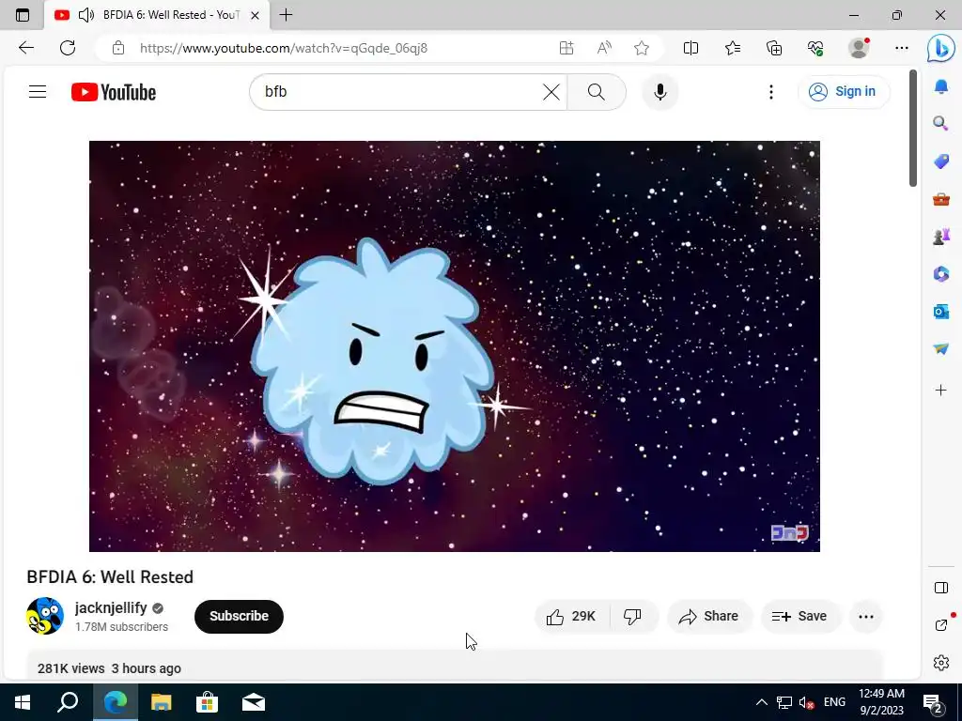Open Edge Settings and more menu
This screenshot has height=721, width=962.
[901, 48]
